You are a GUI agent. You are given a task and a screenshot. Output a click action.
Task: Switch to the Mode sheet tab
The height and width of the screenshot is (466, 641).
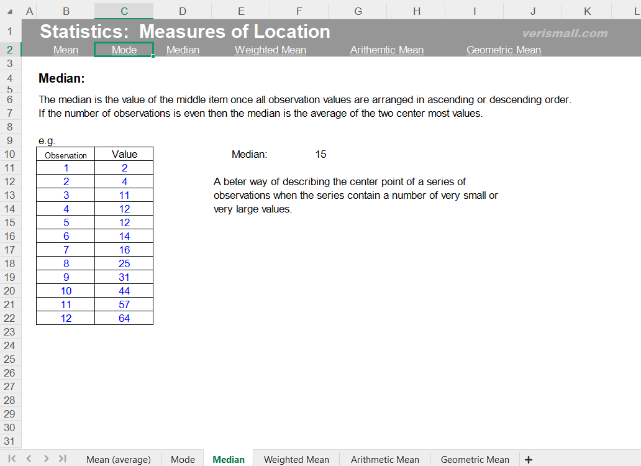pyautogui.click(x=182, y=459)
